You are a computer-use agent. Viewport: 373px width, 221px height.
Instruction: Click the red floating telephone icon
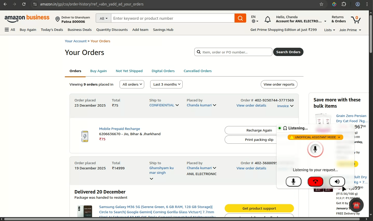coord(356,205)
